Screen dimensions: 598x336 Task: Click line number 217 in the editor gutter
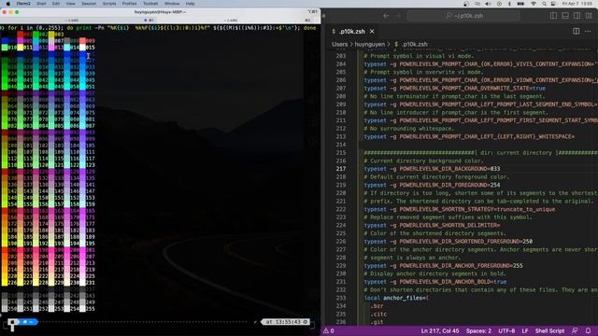[341, 169]
